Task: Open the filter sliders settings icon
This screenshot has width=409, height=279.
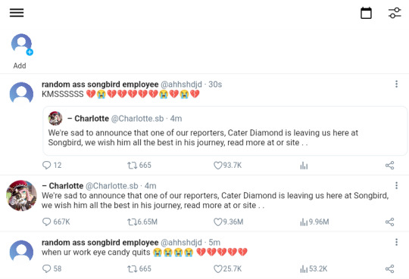Action: 395,13
